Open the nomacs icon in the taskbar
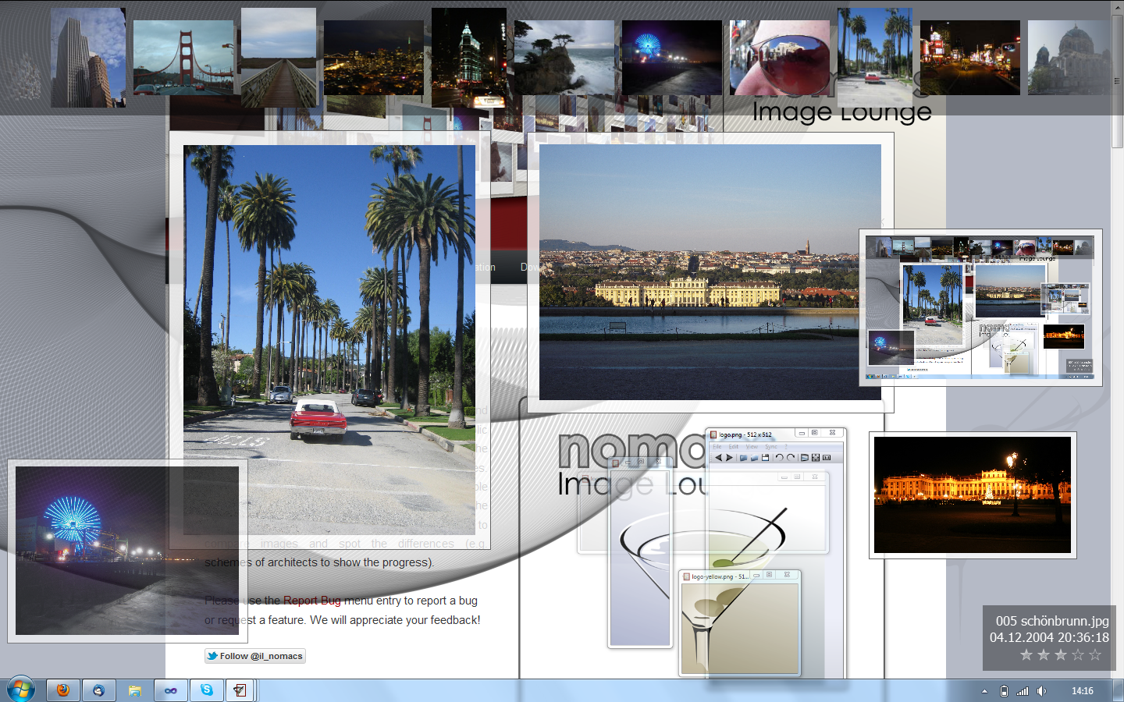The width and height of the screenshot is (1124, 702). pyautogui.click(x=240, y=690)
